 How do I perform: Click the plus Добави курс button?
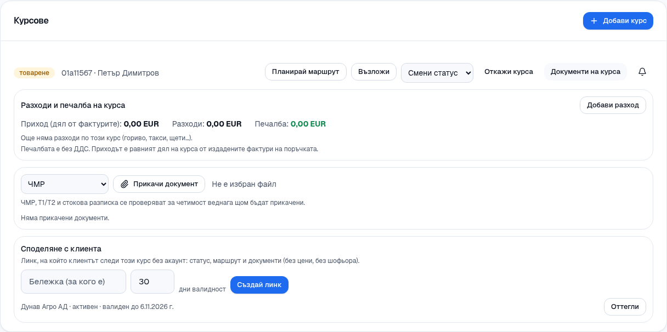pyautogui.click(x=618, y=21)
